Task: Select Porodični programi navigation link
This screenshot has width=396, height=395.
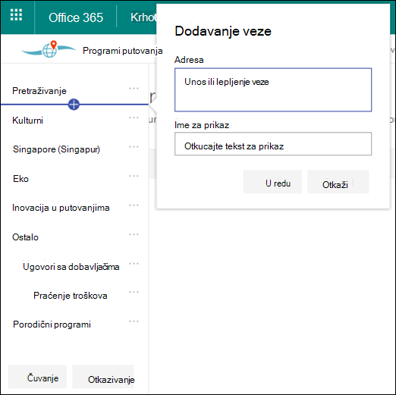Action: (52, 324)
